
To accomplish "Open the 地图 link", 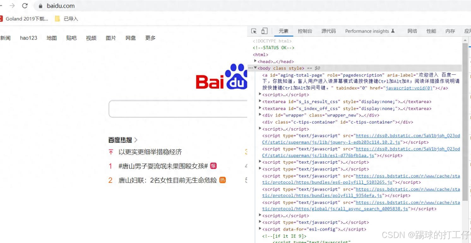I will click(52, 38).
